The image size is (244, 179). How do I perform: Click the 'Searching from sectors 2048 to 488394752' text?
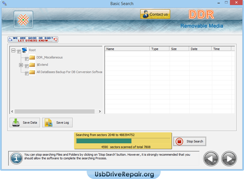(105, 135)
